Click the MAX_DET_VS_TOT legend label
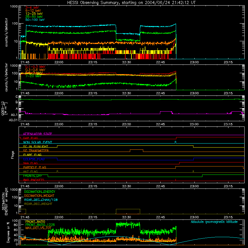 pyautogui.click(x=38, y=228)
